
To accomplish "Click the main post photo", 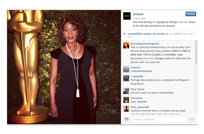I will coord(64,67).
